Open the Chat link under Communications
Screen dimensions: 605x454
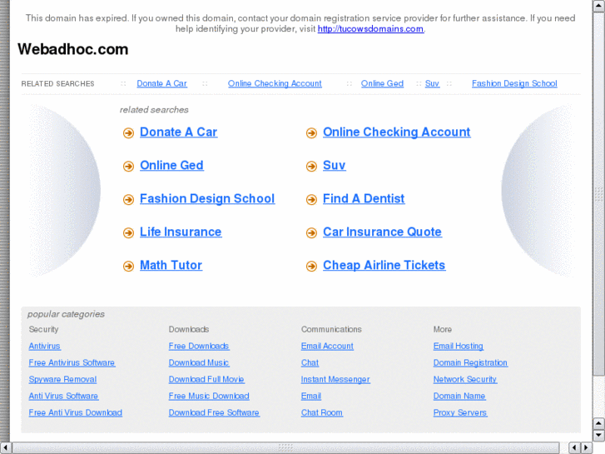pos(310,363)
